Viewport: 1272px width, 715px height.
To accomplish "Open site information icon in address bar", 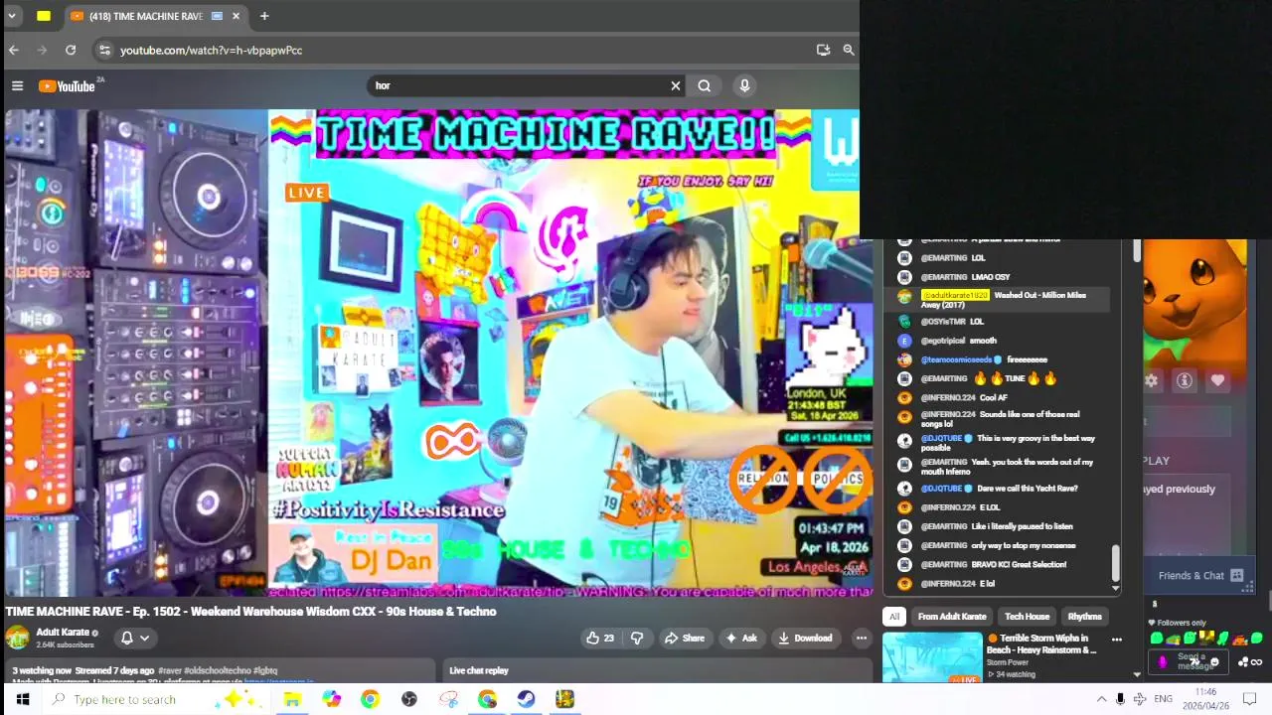I will pos(104,50).
